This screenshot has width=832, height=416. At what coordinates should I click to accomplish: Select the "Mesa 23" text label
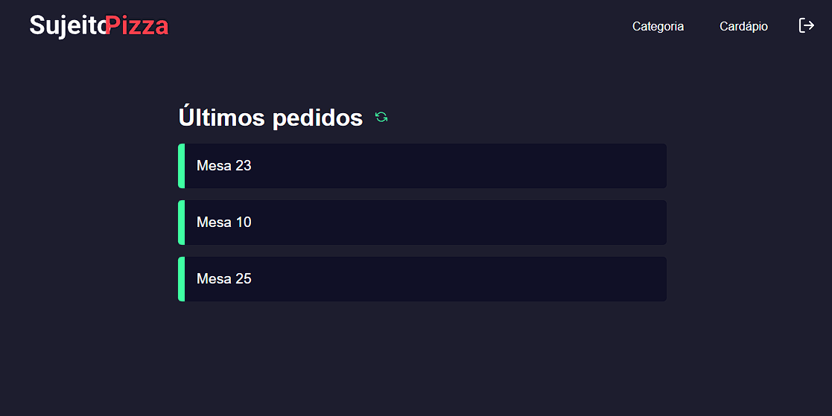pyautogui.click(x=223, y=166)
